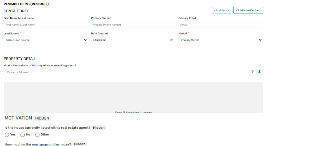The height and width of the screenshot is (146, 310).
Task: Select Yes for listed with agent
Action: tap(7, 135)
